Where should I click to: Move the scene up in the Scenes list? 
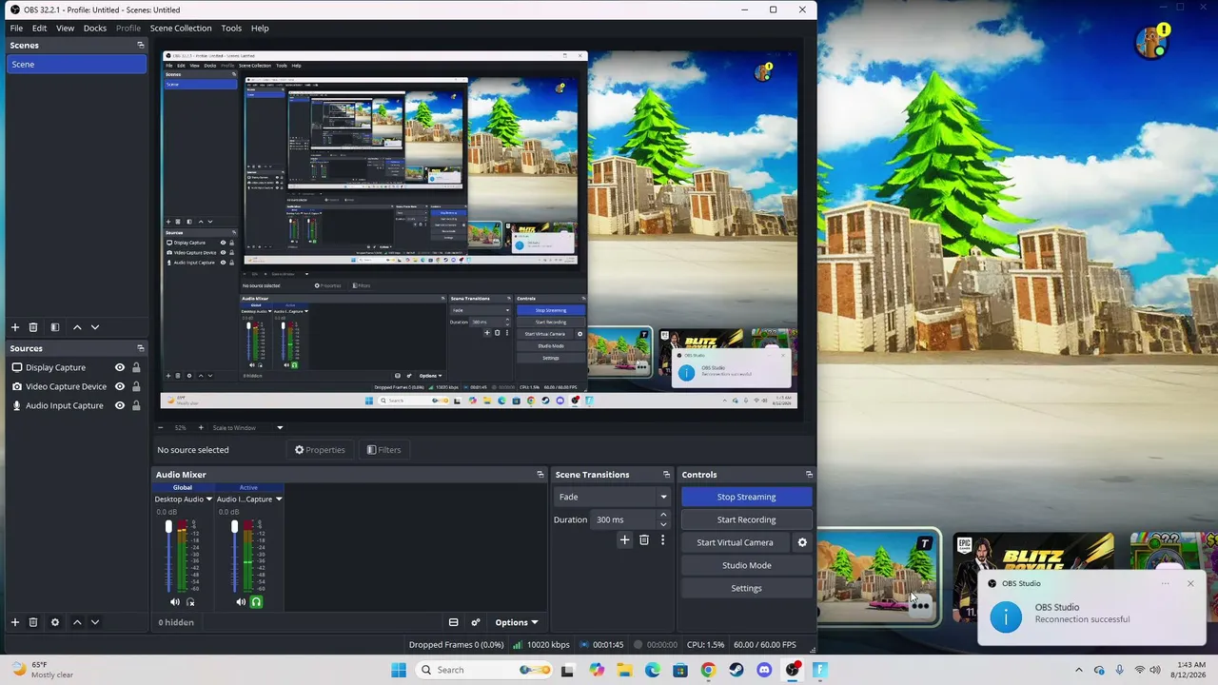(x=77, y=327)
